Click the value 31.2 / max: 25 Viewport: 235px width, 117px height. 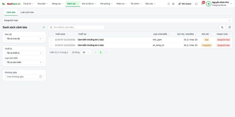tap(191, 40)
